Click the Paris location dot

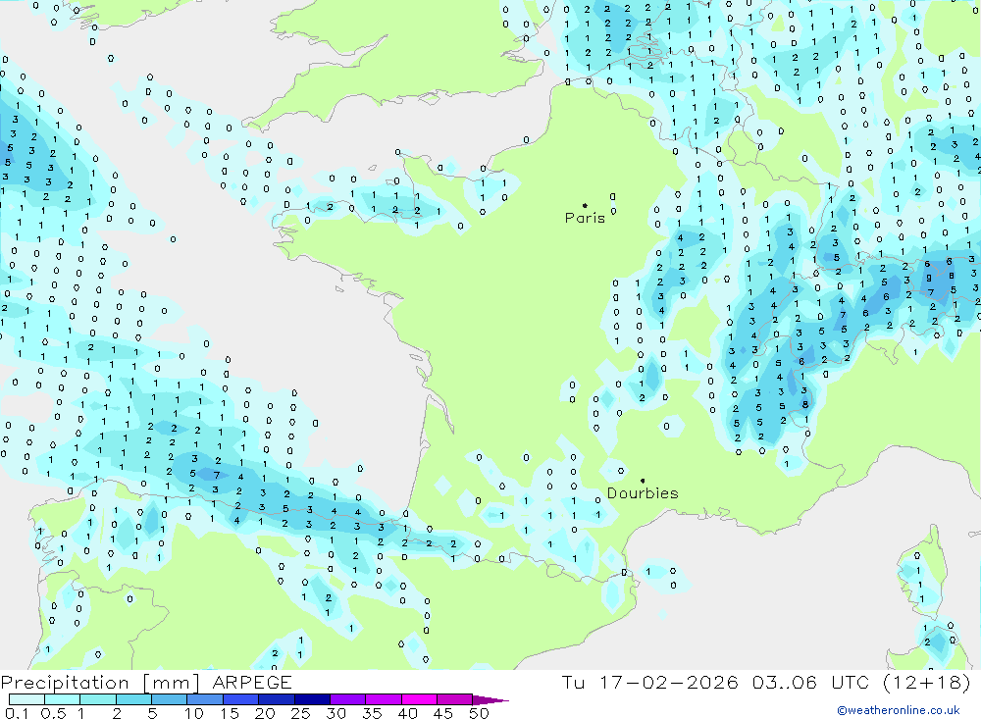(585, 205)
